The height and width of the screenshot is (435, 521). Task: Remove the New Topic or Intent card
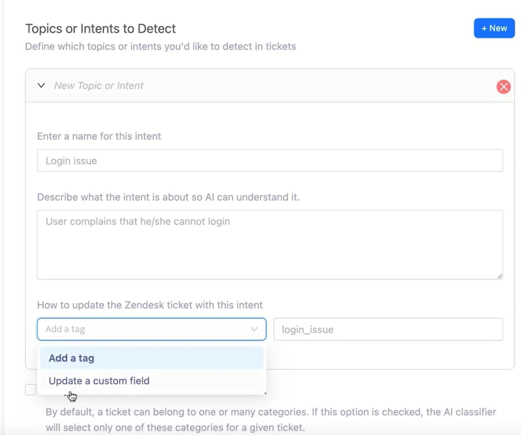coord(503,87)
